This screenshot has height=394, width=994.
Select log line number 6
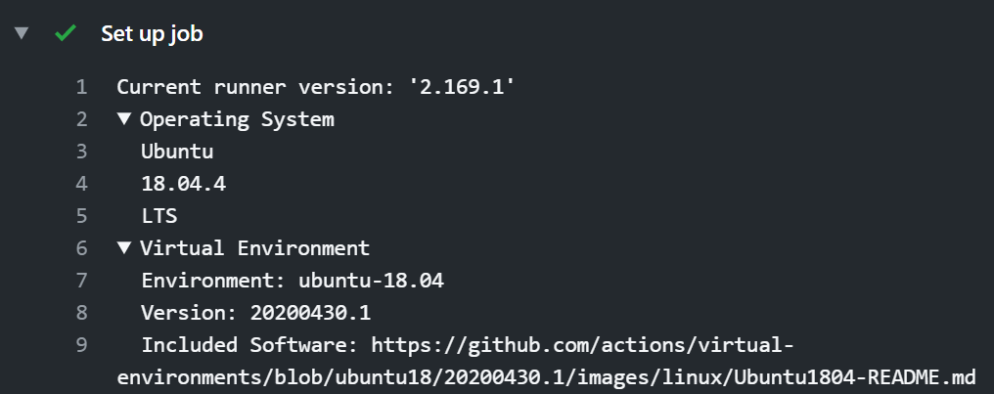[x=81, y=248]
